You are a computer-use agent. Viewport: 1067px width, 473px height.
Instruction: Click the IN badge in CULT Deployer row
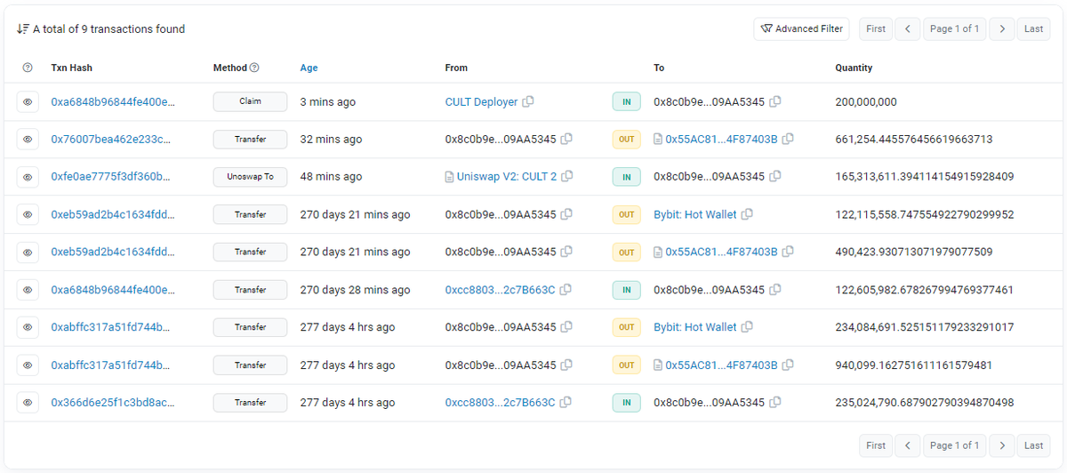point(626,102)
